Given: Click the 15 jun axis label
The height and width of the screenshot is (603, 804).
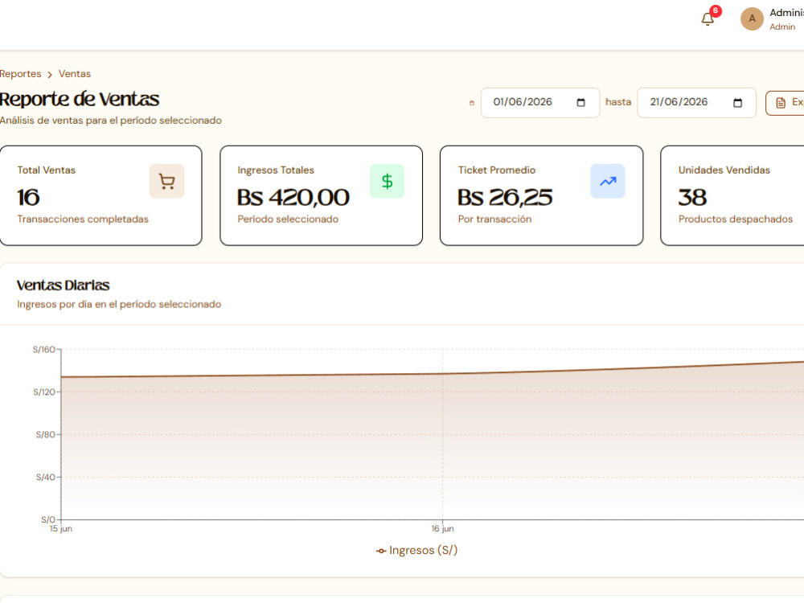Looking at the screenshot, I should click(60, 529).
